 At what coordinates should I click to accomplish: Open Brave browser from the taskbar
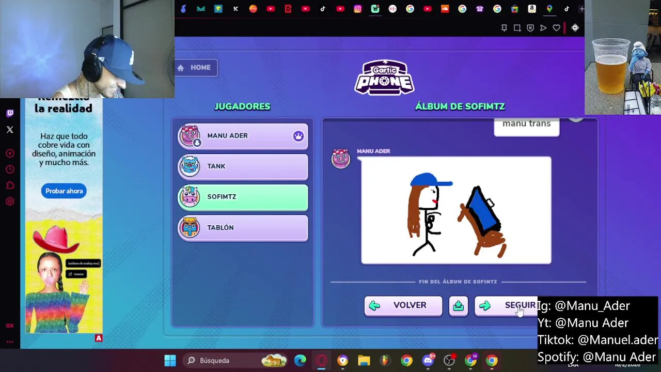click(343, 361)
